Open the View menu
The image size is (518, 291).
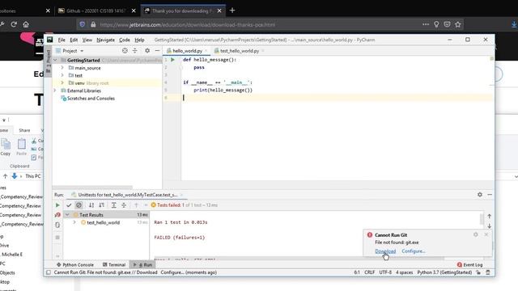(x=87, y=40)
